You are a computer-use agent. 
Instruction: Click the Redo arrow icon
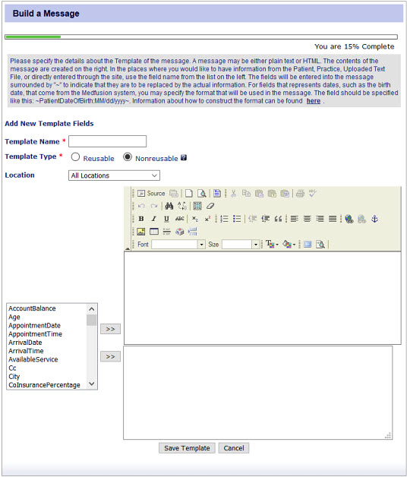pos(154,207)
